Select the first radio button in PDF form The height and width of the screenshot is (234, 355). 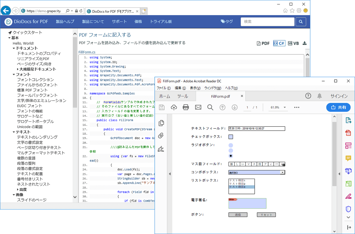(231, 145)
